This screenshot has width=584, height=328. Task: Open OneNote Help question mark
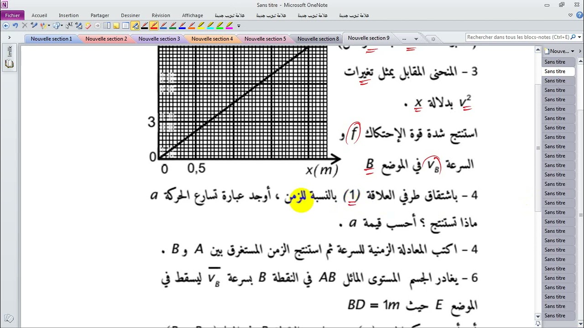click(x=579, y=15)
